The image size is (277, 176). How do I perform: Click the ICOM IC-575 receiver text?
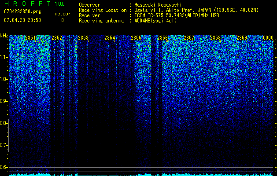177,15
